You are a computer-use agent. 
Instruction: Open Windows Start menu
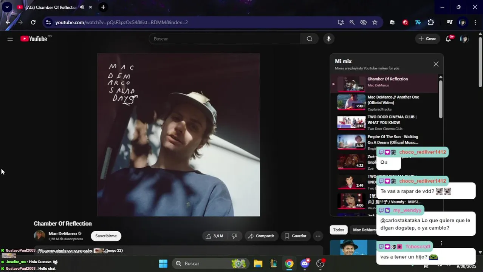tap(163, 263)
